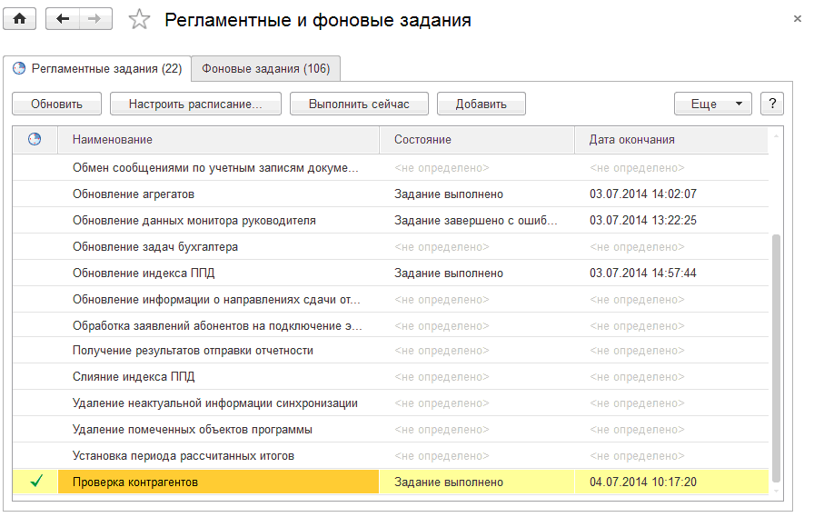Sort by Наименование column header
This screenshot has height=527, width=814.
(218, 140)
